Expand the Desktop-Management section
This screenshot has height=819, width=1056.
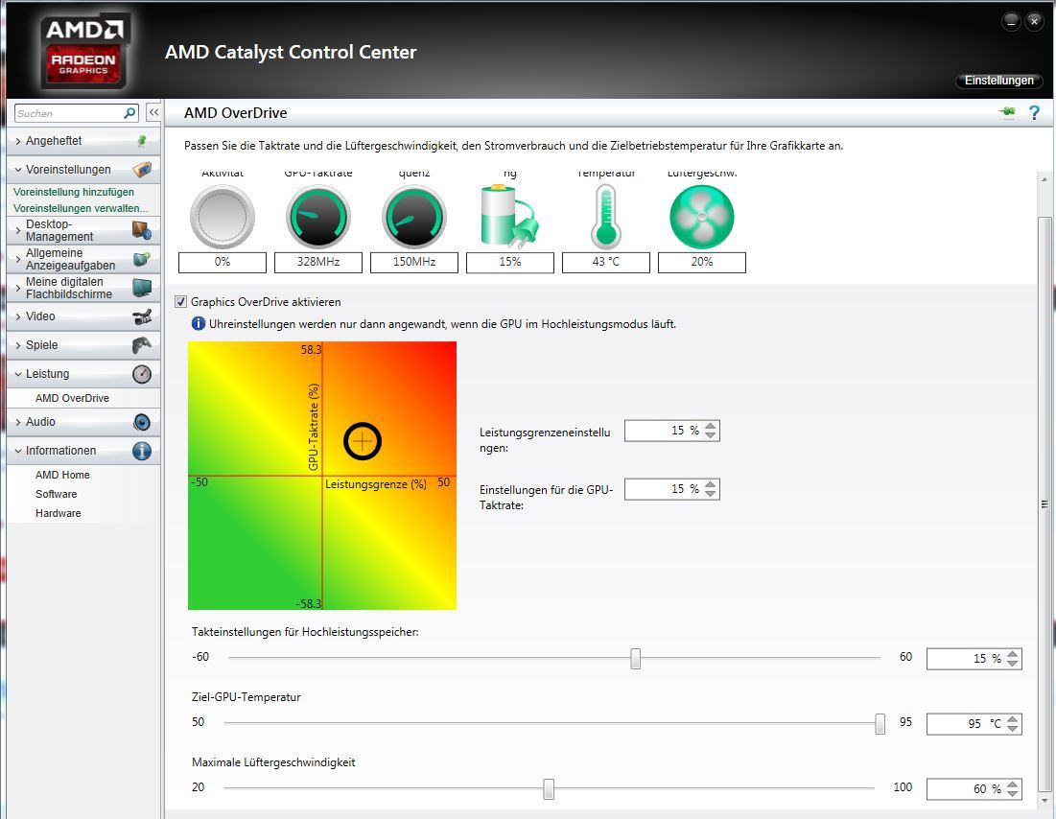pos(18,230)
